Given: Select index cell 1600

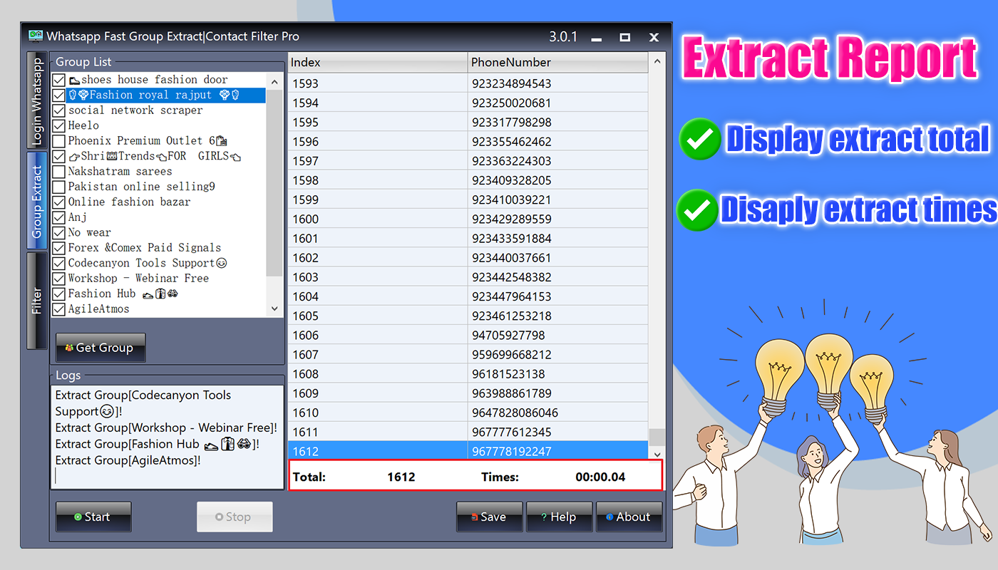Looking at the screenshot, I should (x=378, y=219).
